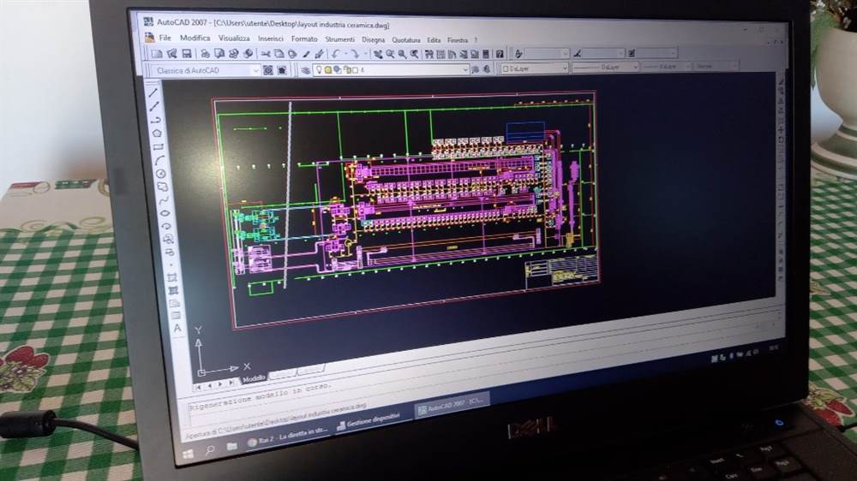The width and height of the screenshot is (857, 481).
Task: Toggle layer 4 lock icon
Action: coord(347,70)
